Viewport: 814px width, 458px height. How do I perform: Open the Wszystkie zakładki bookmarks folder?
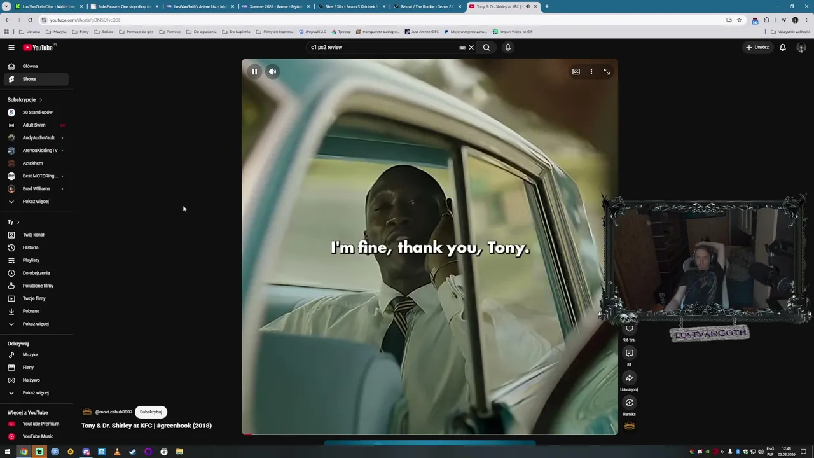(x=790, y=32)
